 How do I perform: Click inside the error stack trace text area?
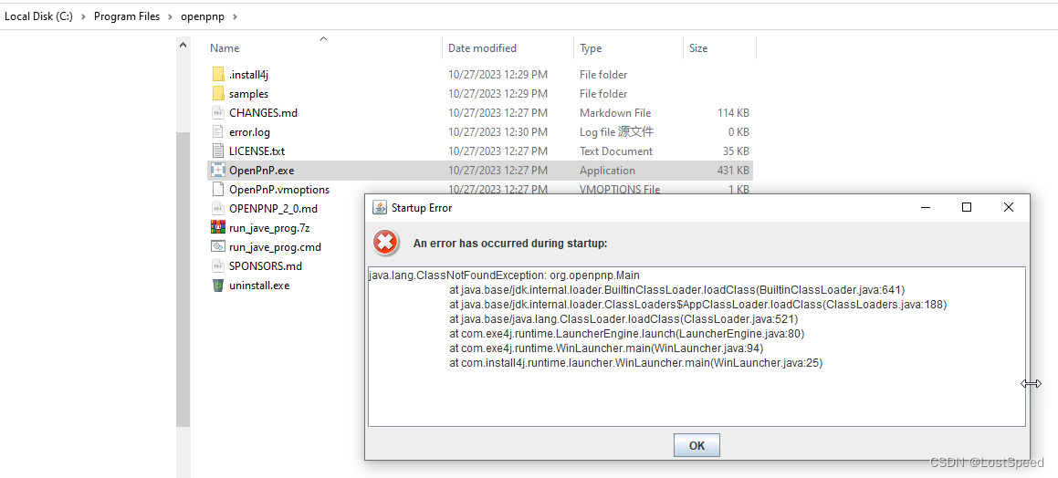point(697,347)
